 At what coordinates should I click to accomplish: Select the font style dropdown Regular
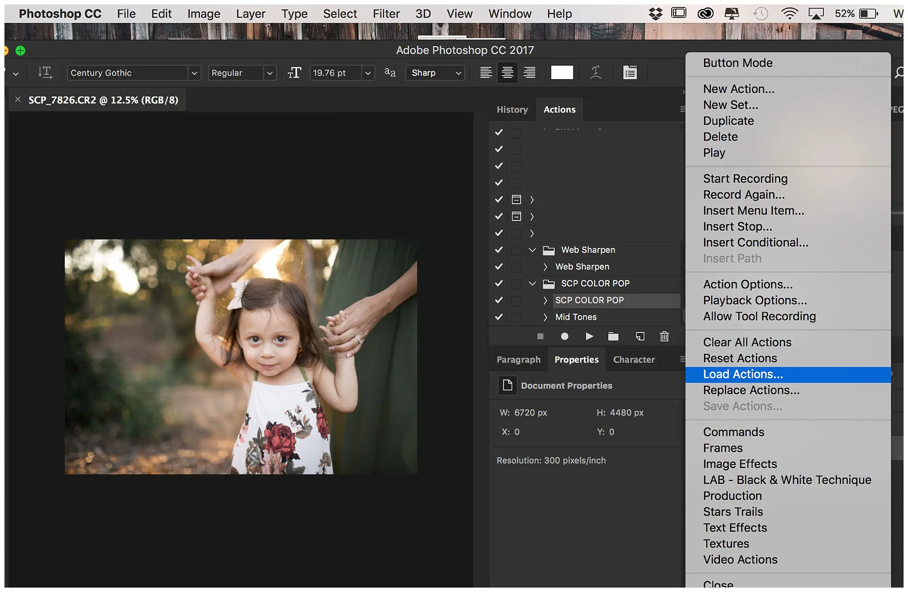[x=242, y=73]
